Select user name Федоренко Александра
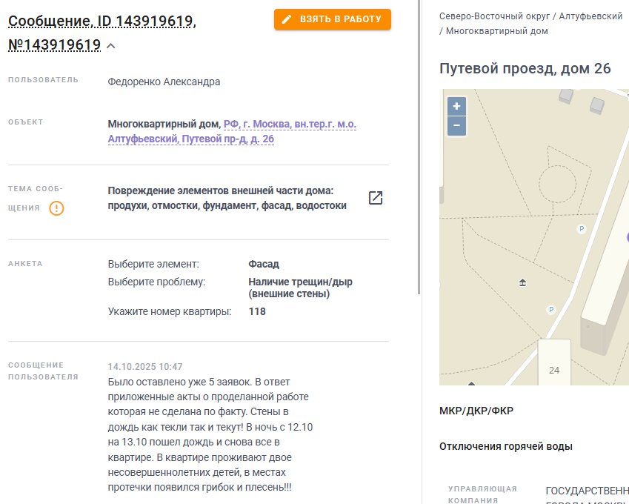Screen dimensions: 629x504 [x=164, y=82]
